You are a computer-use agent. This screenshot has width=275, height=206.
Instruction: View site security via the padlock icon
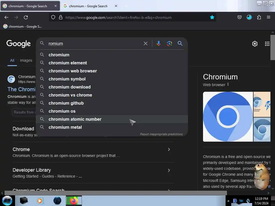click(x=61, y=17)
